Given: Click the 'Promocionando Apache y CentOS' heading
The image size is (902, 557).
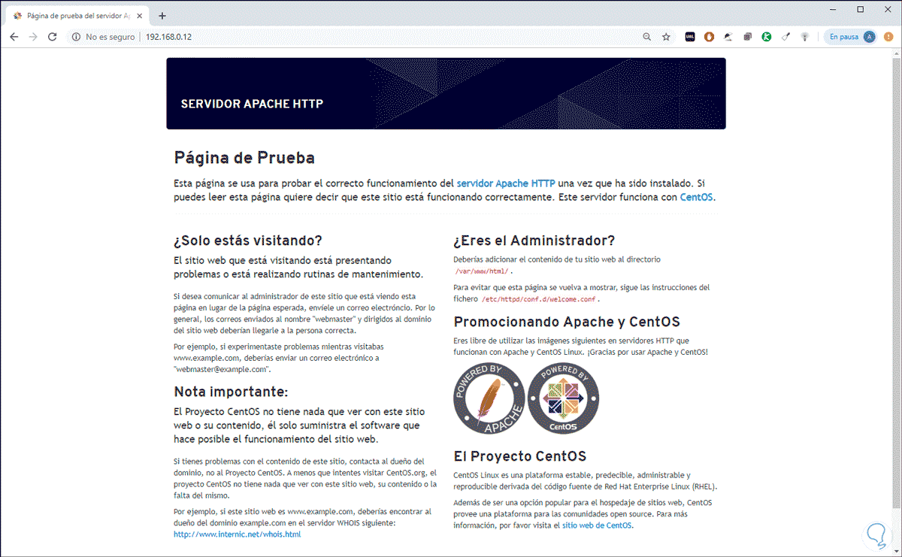Looking at the screenshot, I should 567,322.
